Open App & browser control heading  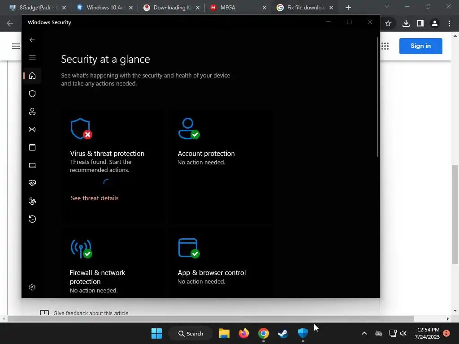click(212, 273)
